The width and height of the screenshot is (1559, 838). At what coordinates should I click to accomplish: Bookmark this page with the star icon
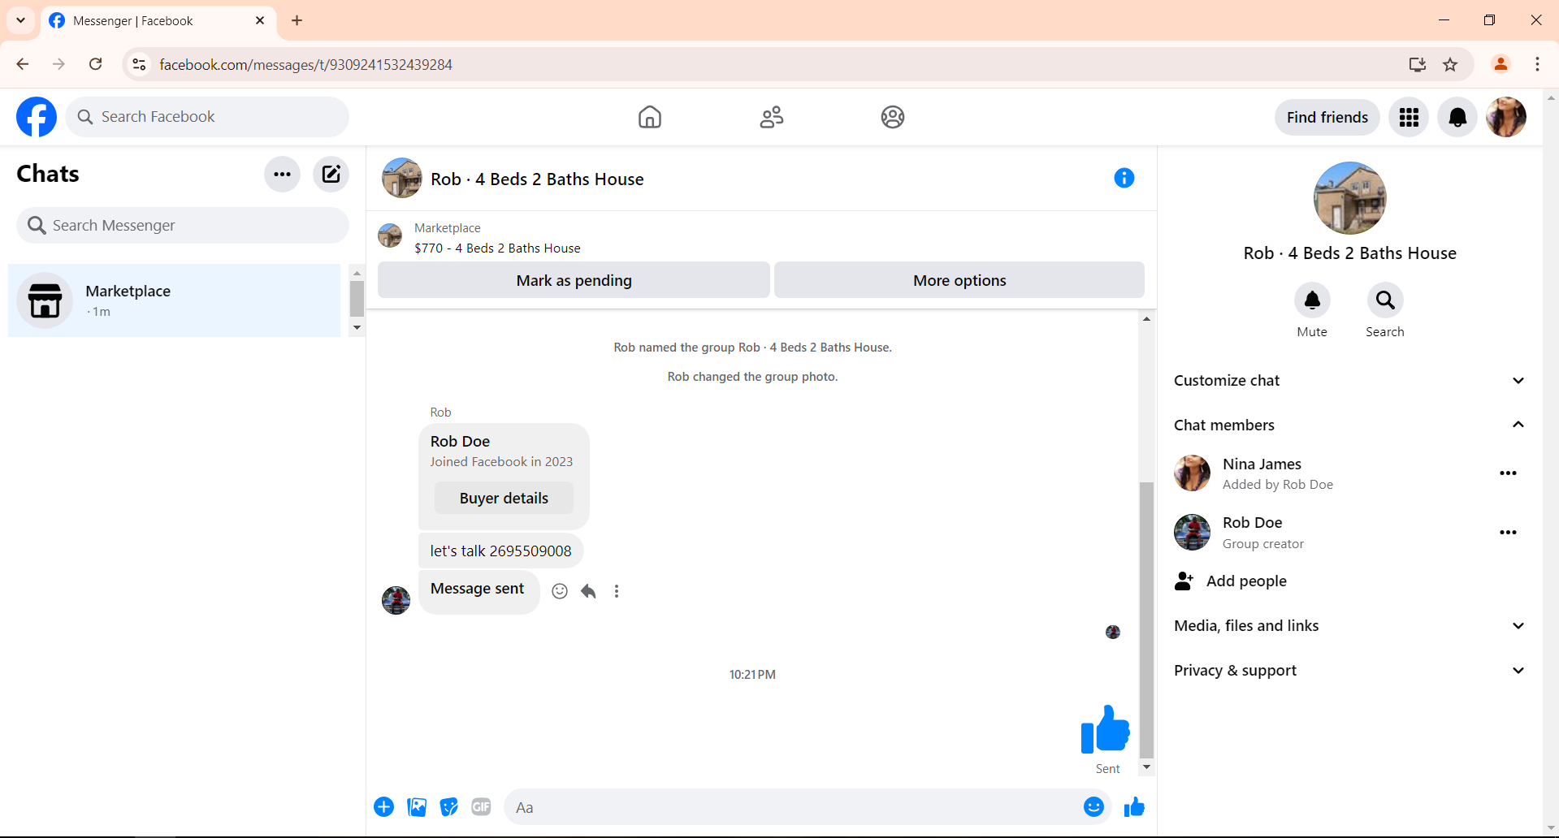click(x=1450, y=65)
